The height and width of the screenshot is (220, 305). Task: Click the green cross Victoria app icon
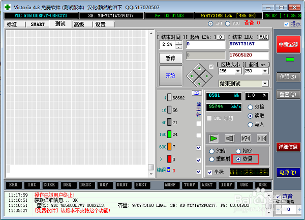8,8
